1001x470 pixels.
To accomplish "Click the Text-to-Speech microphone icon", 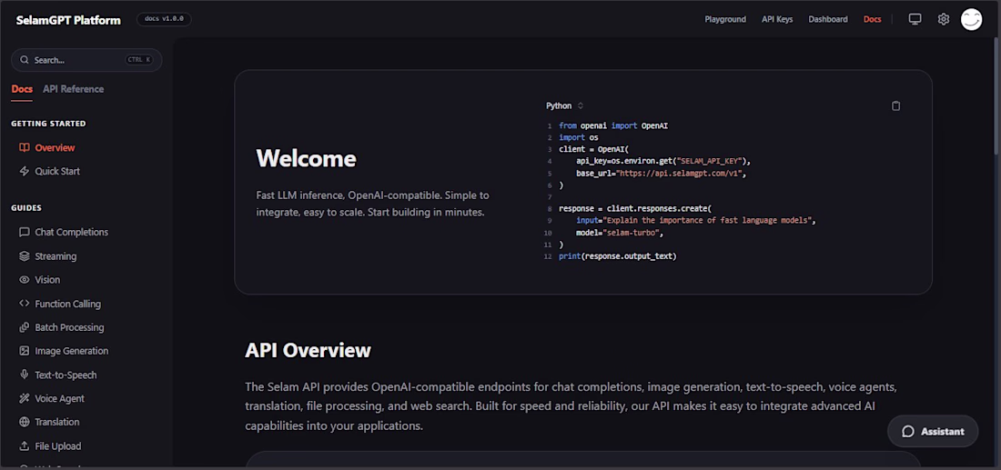I will click(x=25, y=375).
